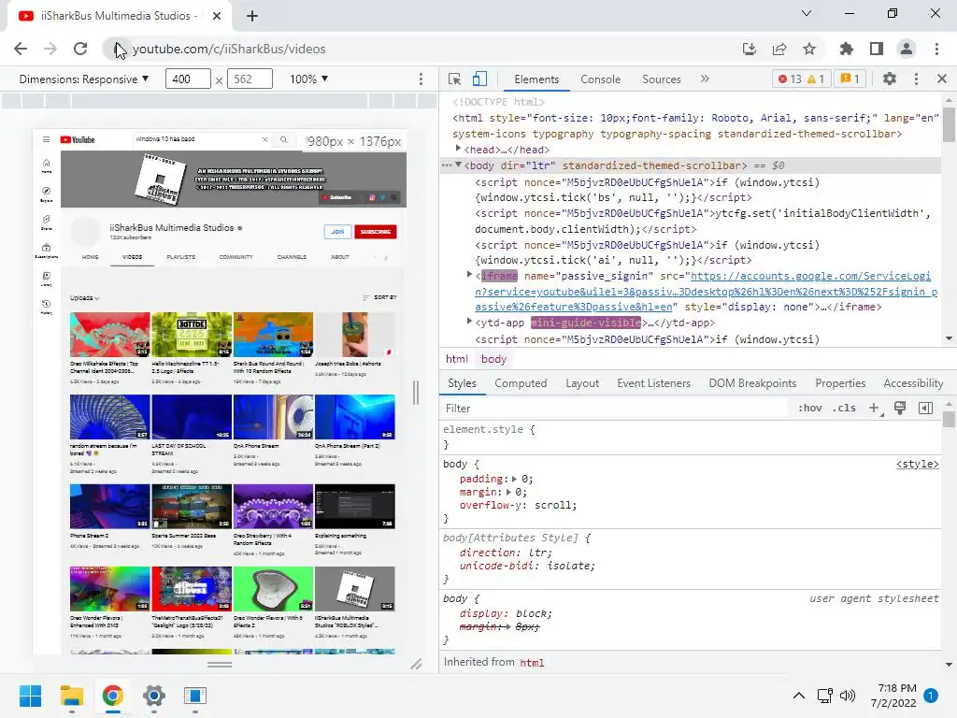Open the channel COMMUNITY tab
957x718 pixels.
tap(236, 257)
